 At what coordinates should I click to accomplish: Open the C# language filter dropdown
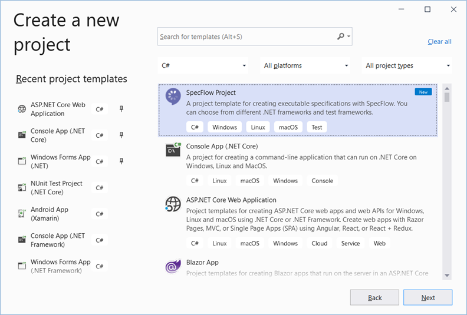[203, 65]
